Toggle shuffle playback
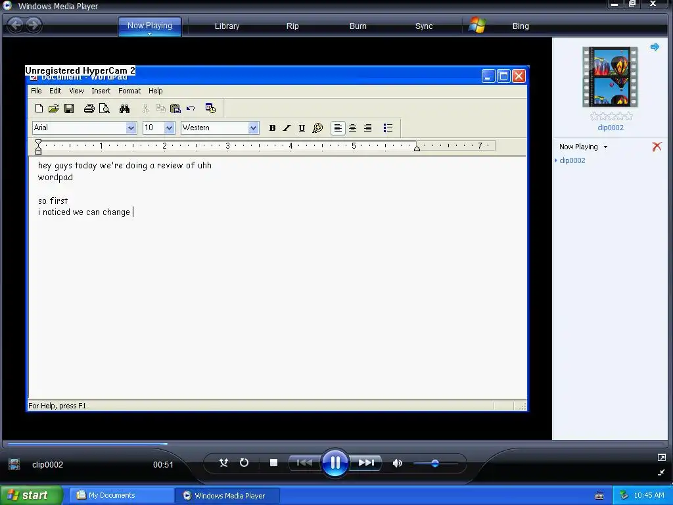The image size is (673, 505). pos(223,463)
